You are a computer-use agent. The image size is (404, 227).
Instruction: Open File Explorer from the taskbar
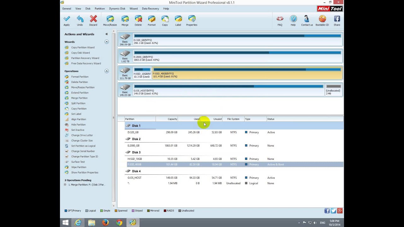tap(92, 223)
